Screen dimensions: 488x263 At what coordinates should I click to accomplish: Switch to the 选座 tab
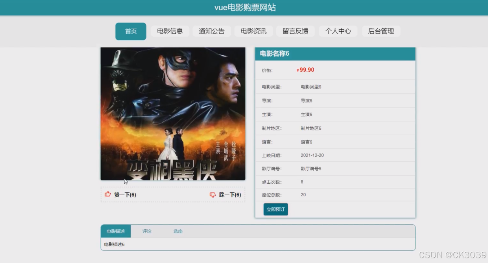click(178, 231)
